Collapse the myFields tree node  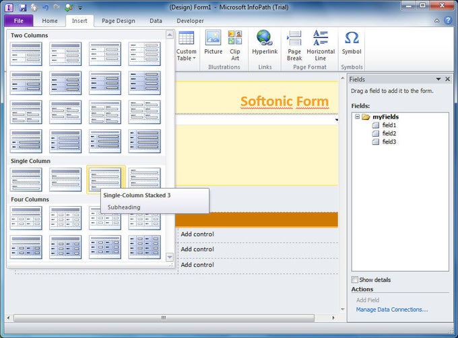coord(356,117)
